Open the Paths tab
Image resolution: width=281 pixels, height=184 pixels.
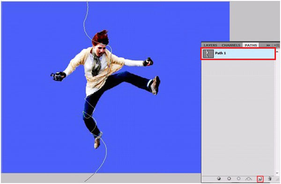251,45
